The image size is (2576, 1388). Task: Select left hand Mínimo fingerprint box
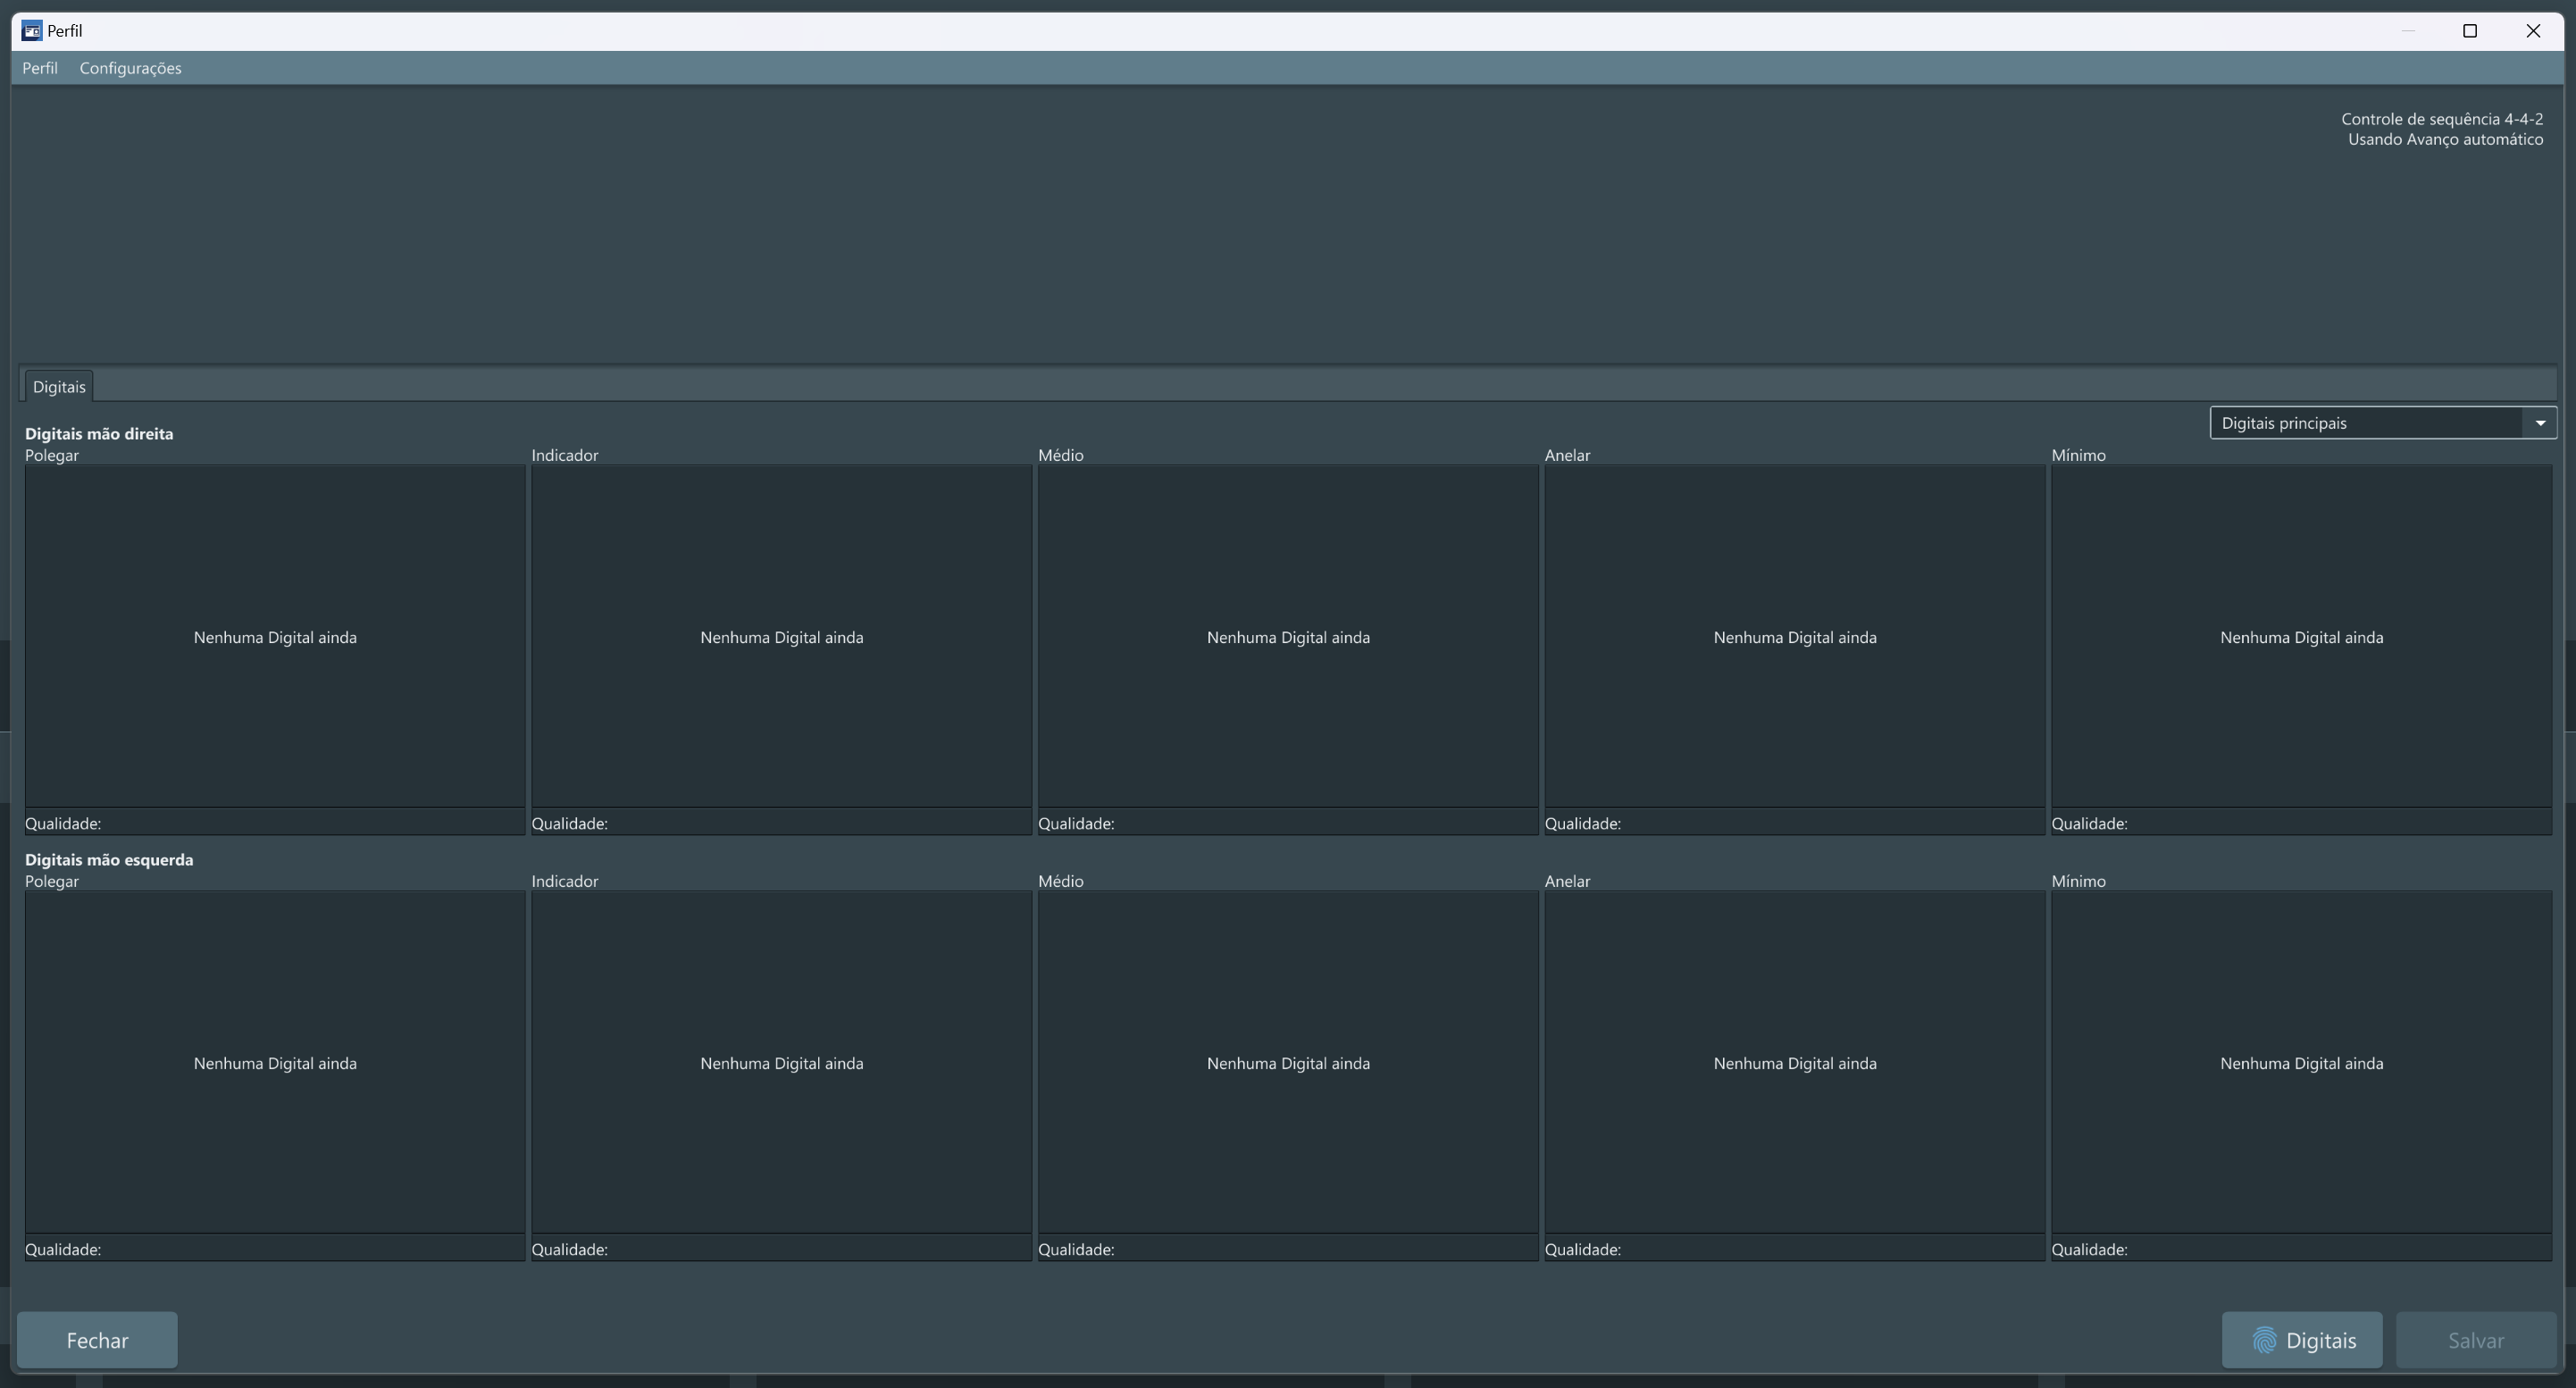[2302, 1063]
